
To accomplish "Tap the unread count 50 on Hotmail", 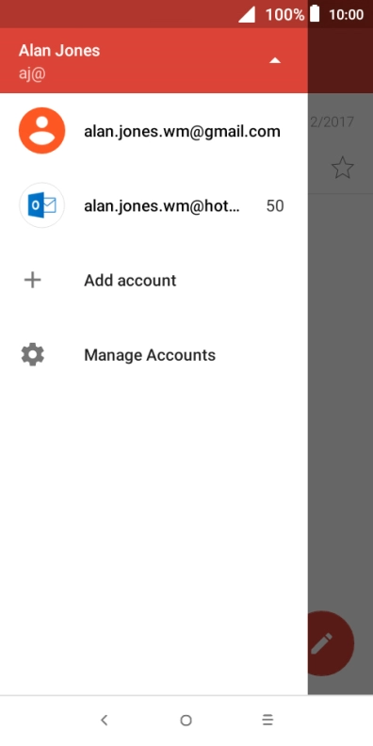I will [x=275, y=206].
